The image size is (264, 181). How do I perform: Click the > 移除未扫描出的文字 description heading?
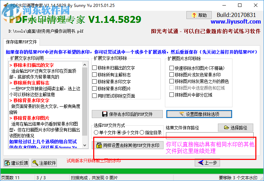(x=32, y=65)
